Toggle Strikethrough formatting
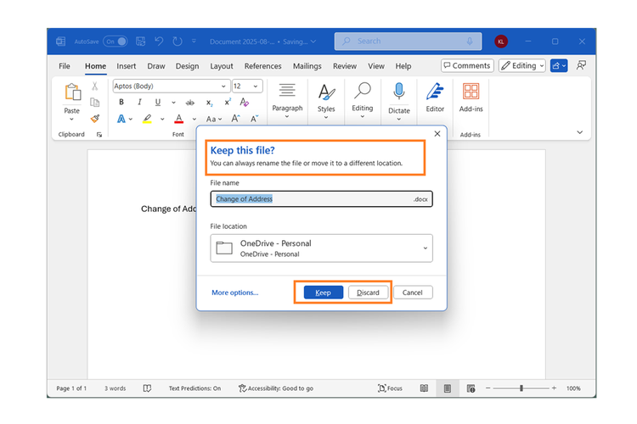 (x=190, y=103)
